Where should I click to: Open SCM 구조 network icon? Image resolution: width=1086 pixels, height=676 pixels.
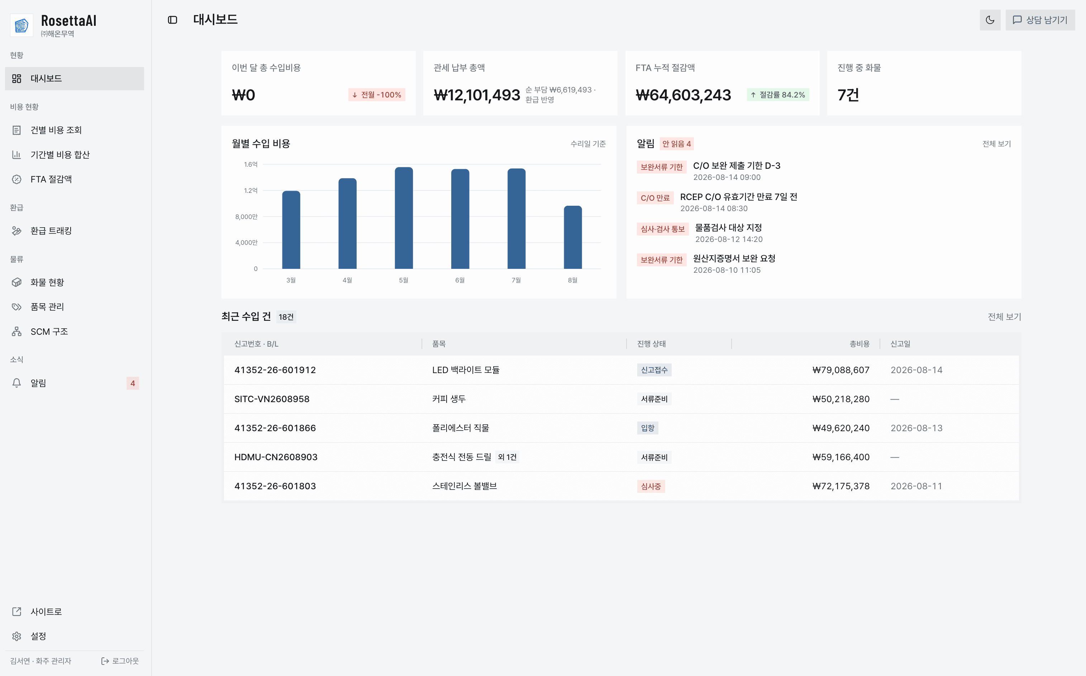pyautogui.click(x=16, y=331)
